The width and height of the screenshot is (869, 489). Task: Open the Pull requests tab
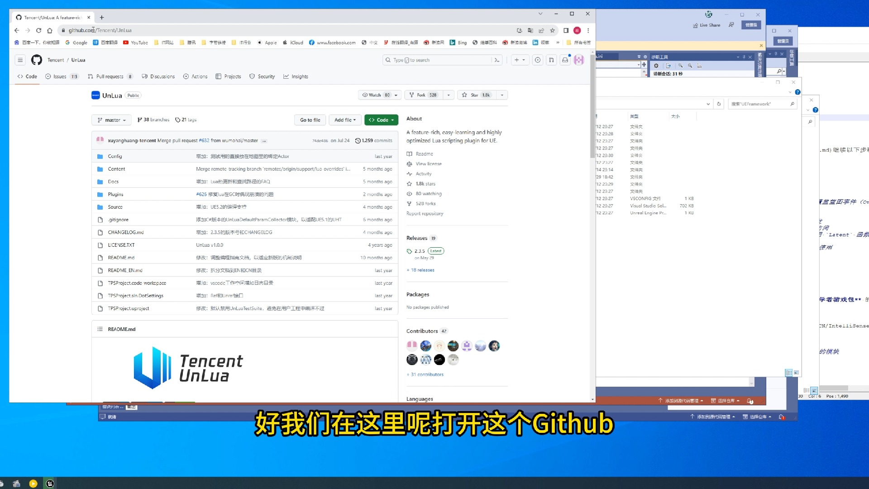click(x=110, y=77)
